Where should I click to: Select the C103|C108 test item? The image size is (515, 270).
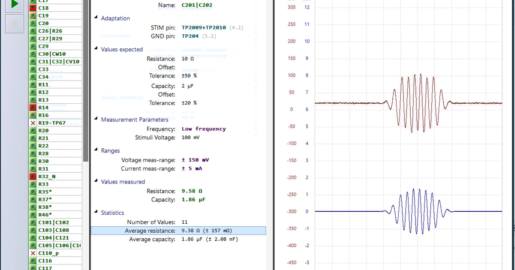pos(53,230)
